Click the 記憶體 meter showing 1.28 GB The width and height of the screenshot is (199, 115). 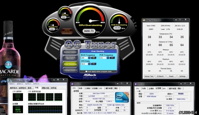coord(18,109)
